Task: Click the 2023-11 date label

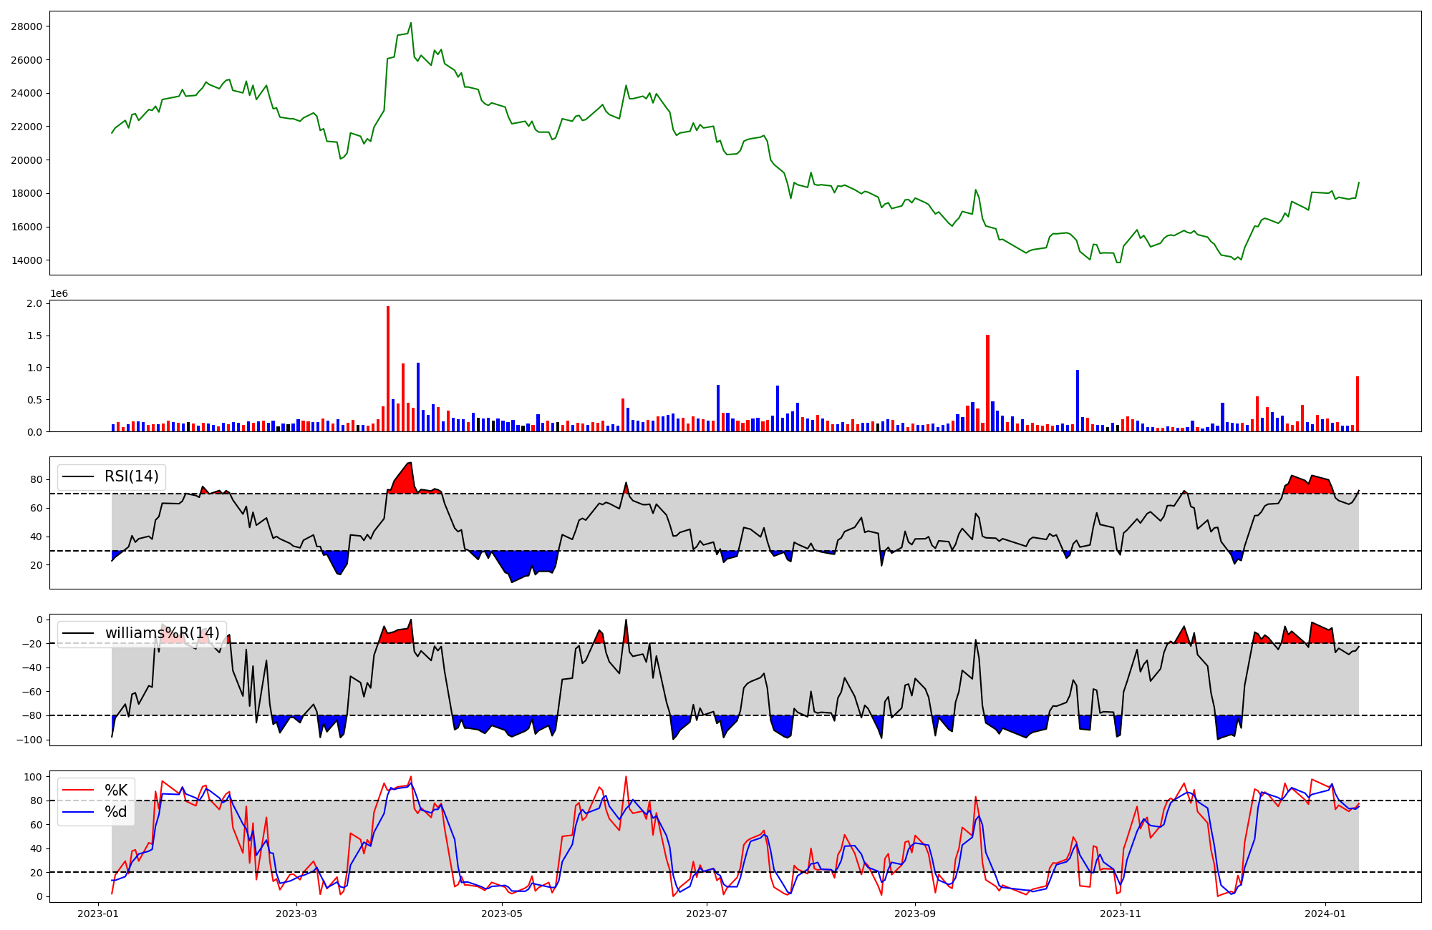Action: [x=1121, y=914]
